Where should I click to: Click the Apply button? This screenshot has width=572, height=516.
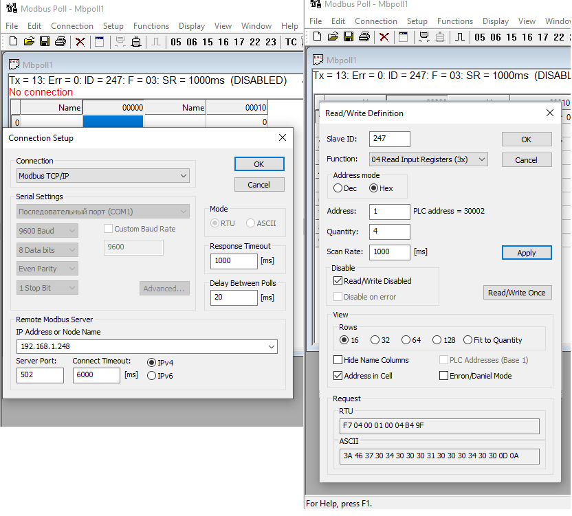[527, 253]
